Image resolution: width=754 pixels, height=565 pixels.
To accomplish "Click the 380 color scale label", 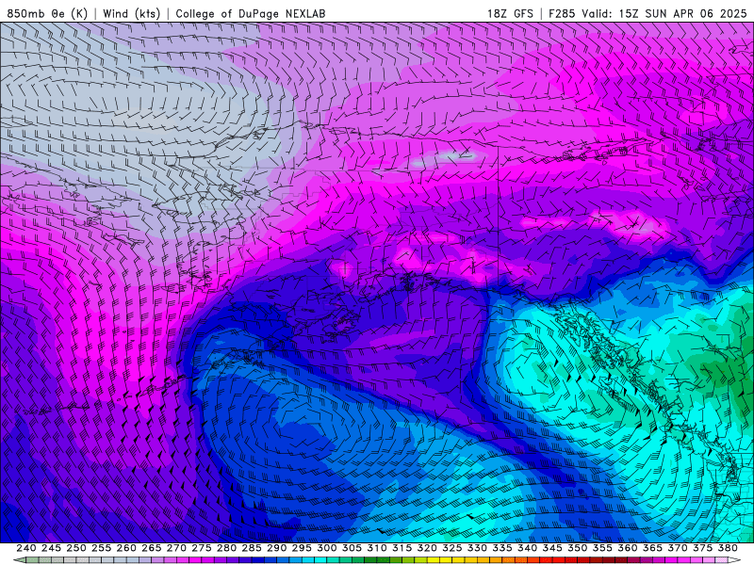I will tap(728, 548).
